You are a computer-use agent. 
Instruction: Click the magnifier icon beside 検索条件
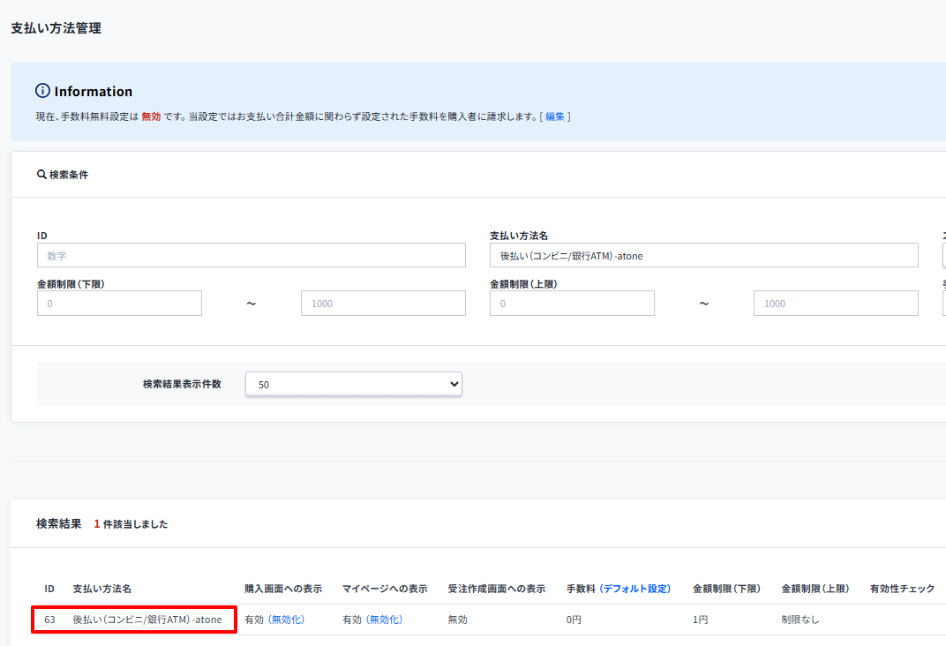pos(41,175)
